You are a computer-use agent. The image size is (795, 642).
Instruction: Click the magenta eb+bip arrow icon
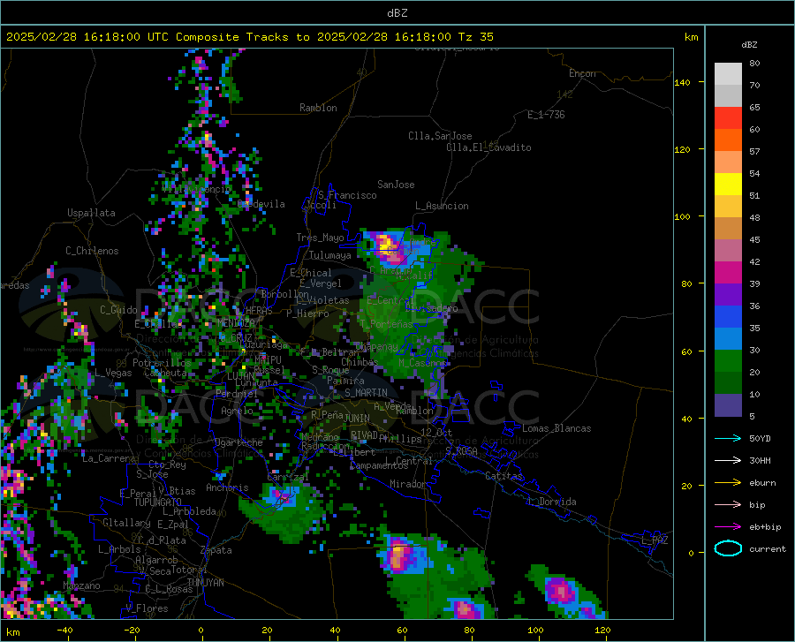click(728, 526)
